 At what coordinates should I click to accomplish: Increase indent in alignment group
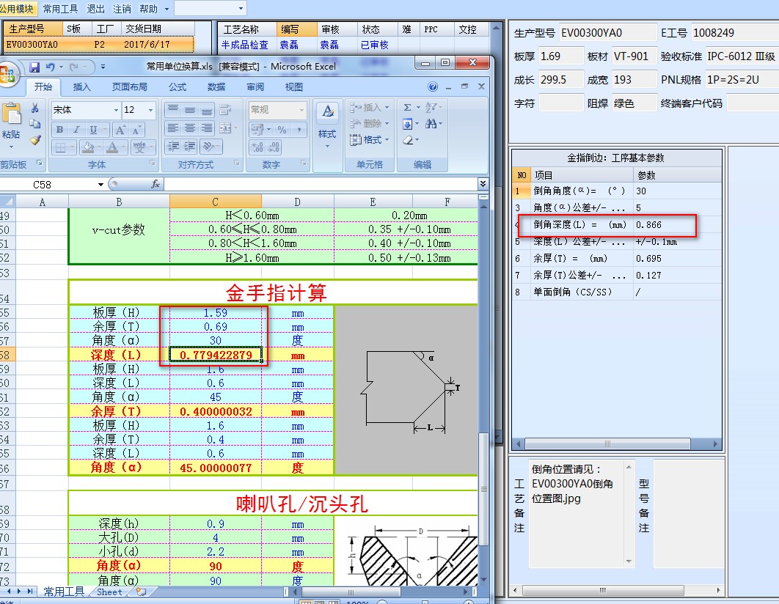tap(190, 146)
